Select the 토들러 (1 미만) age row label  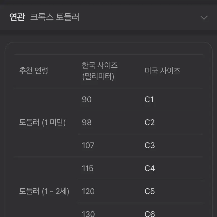[42, 122]
